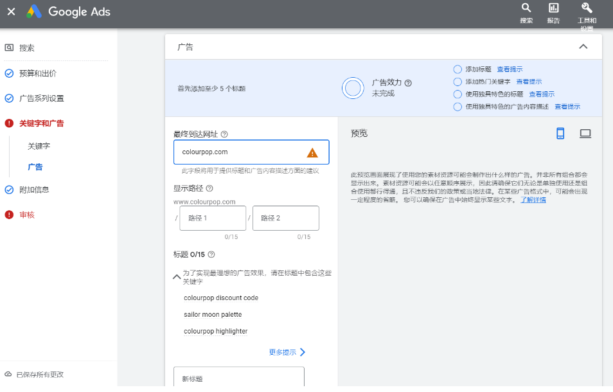Collapse the keyword suggestions chevron
The height and width of the screenshot is (392, 613).
(177, 277)
